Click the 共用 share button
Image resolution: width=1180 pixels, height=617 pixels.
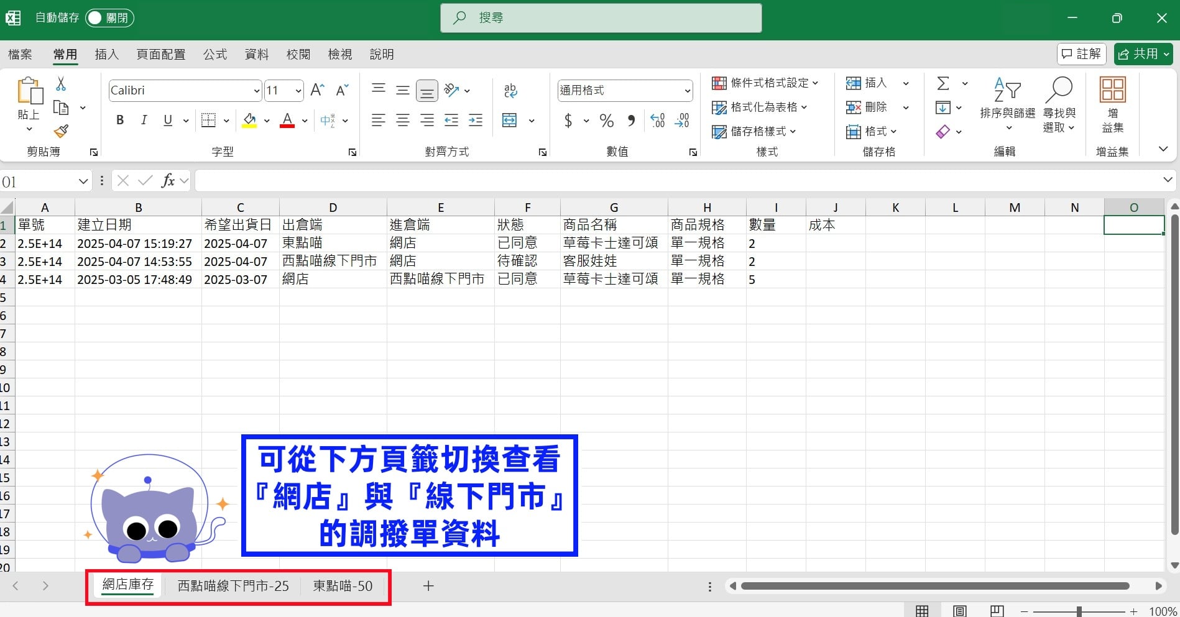point(1143,54)
